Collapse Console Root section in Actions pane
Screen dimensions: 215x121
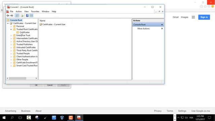click(x=162, y=25)
